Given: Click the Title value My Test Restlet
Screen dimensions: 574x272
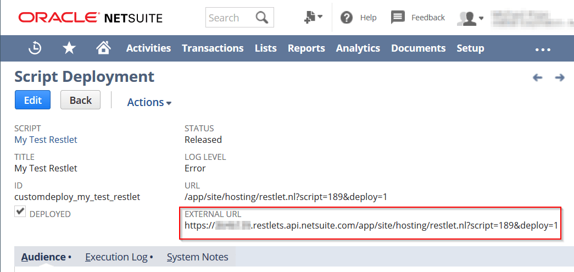Looking at the screenshot, I should (x=46, y=168).
